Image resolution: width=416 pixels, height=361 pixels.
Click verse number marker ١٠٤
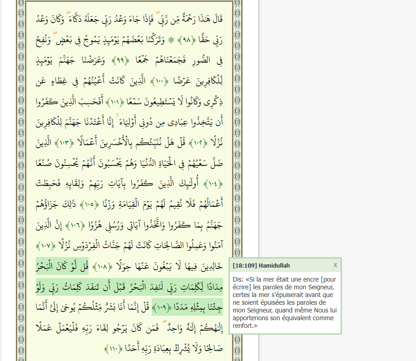[x=213, y=184]
